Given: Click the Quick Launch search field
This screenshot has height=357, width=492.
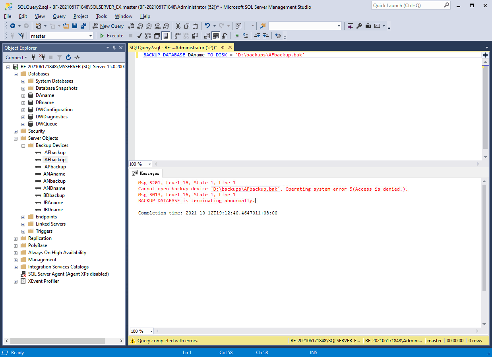Looking at the screenshot, I should [406, 6].
